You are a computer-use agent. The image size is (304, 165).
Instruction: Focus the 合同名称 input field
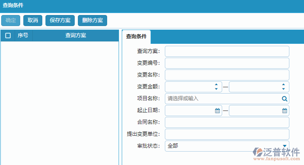(x=227, y=122)
